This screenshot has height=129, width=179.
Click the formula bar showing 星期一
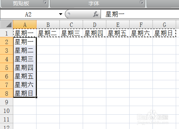[x=140, y=14]
